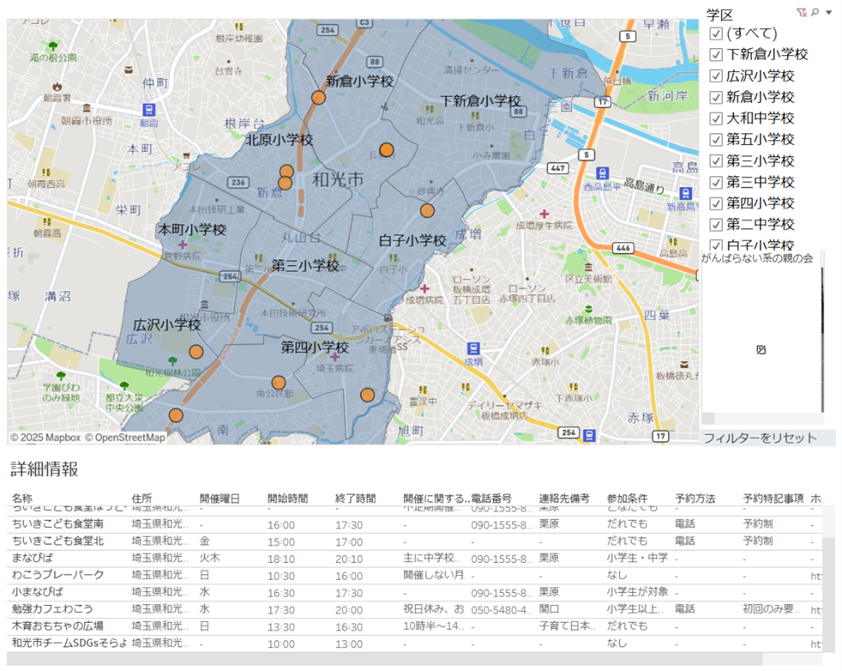This screenshot has height=671, width=842.
Task: Click the 朝霞 train station icon on map
Action: 148,110
